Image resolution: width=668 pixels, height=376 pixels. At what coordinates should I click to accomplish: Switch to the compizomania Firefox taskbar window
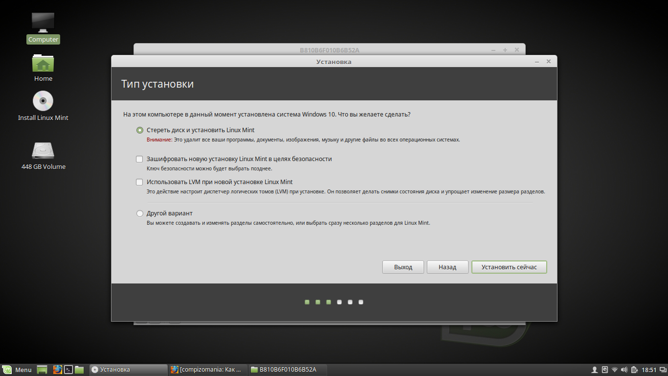pos(206,370)
